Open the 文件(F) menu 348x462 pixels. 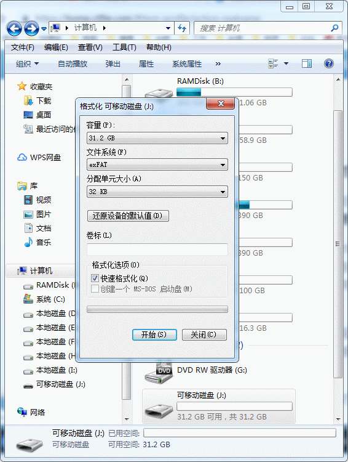(x=23, y=47)
